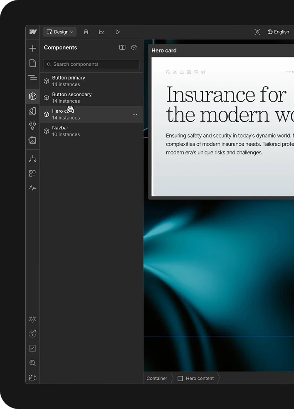Image resolution: width=294 pixels, height=409 pixels.
Task: Click the Webflow logo icon
Action: click(33, 32)
